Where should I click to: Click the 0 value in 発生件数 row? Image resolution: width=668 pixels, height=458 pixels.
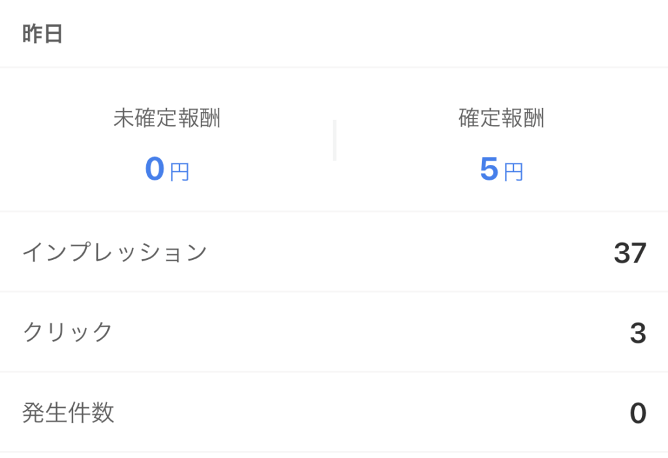coord(638,413)
